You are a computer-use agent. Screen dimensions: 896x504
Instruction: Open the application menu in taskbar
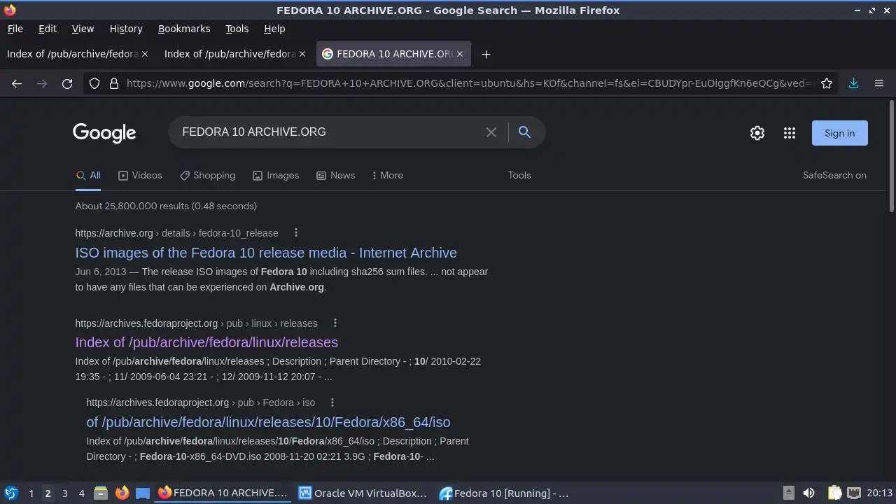click(10, 493)
